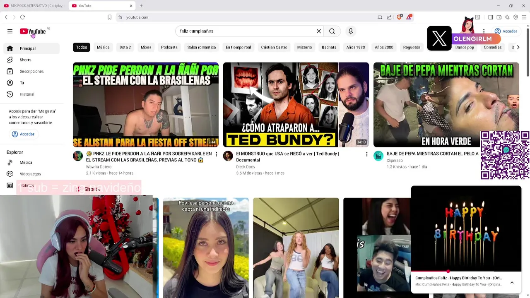The width and height of the screenshot is (530, 298).
Task: Open the Brave VPN shield icon
Action: click(x=516, y=17)
